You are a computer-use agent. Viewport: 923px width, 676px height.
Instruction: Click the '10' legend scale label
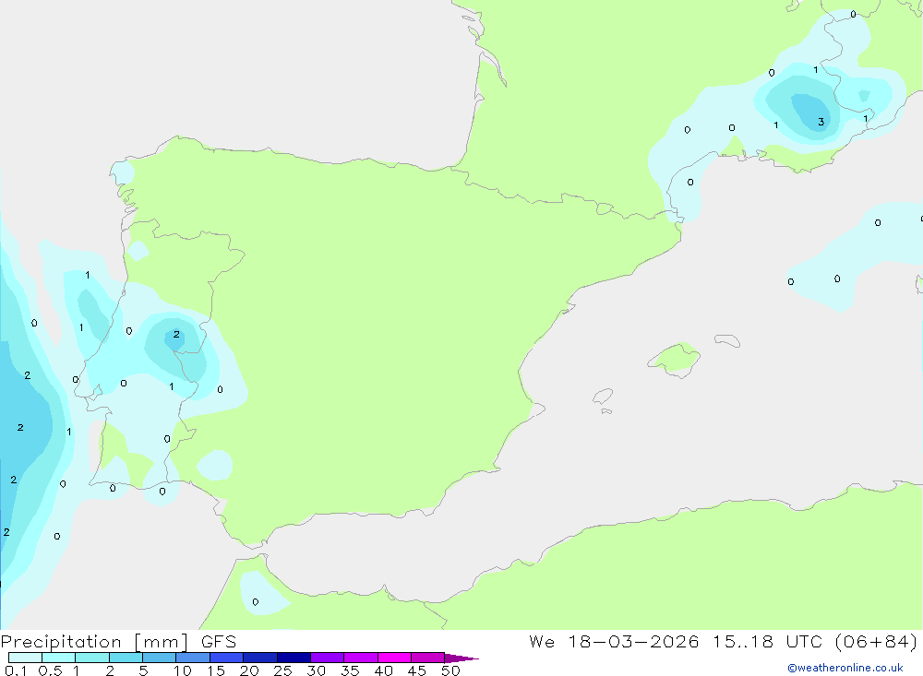(x=183, y=670)
